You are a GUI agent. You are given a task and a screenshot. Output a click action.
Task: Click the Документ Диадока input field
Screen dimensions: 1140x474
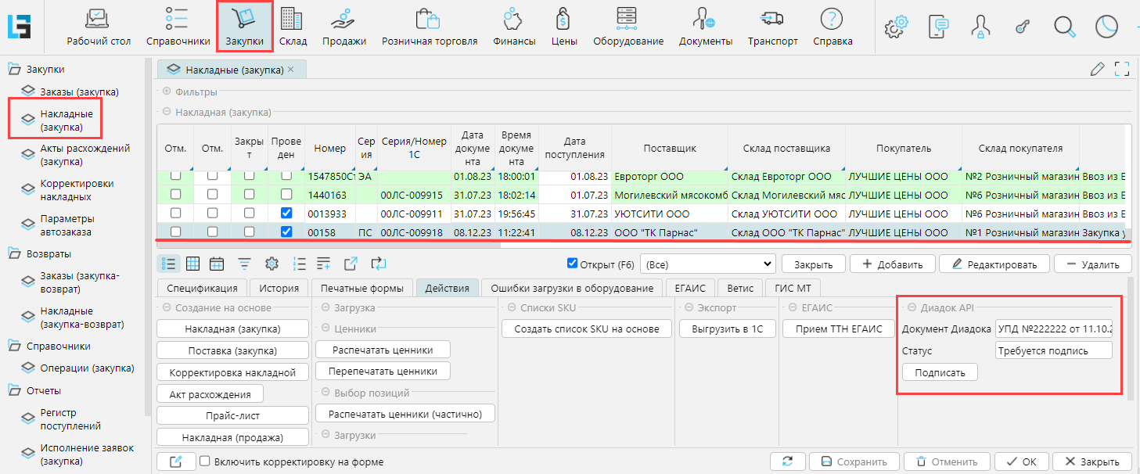[x=1053, y=329]
